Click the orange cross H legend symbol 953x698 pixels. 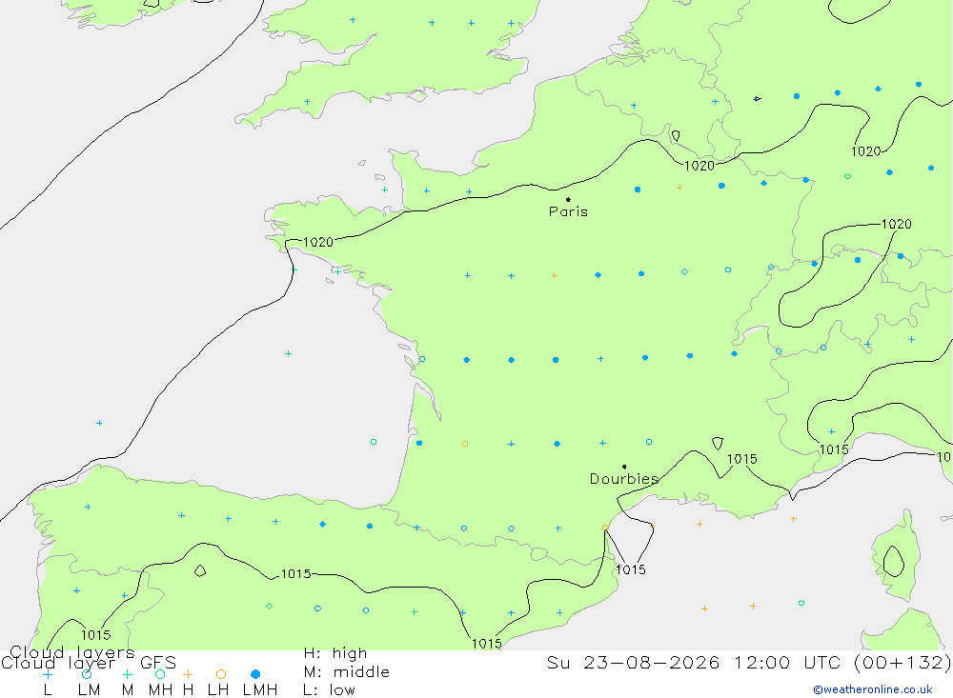tap(188, 674)
